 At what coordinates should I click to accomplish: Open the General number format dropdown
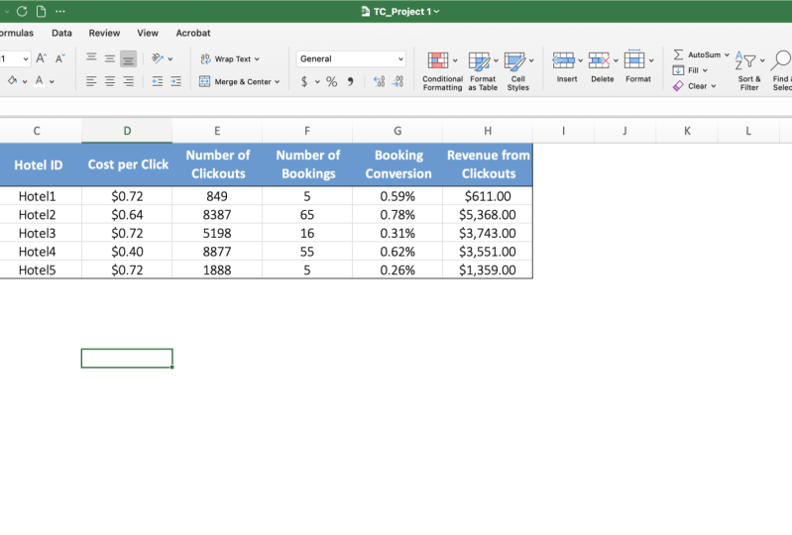coord(351,58)
